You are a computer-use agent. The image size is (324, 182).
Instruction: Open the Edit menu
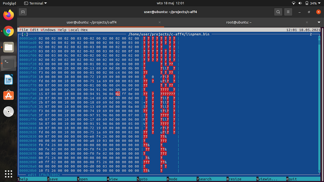(x=34, y=30)
